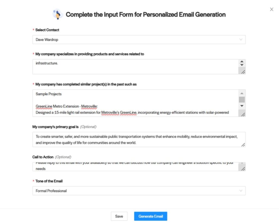Image resolution: width=279 pixels, height=223 pixels.
Task: Open the Select Contact dropdown
Action: click(x=139, y=39)
